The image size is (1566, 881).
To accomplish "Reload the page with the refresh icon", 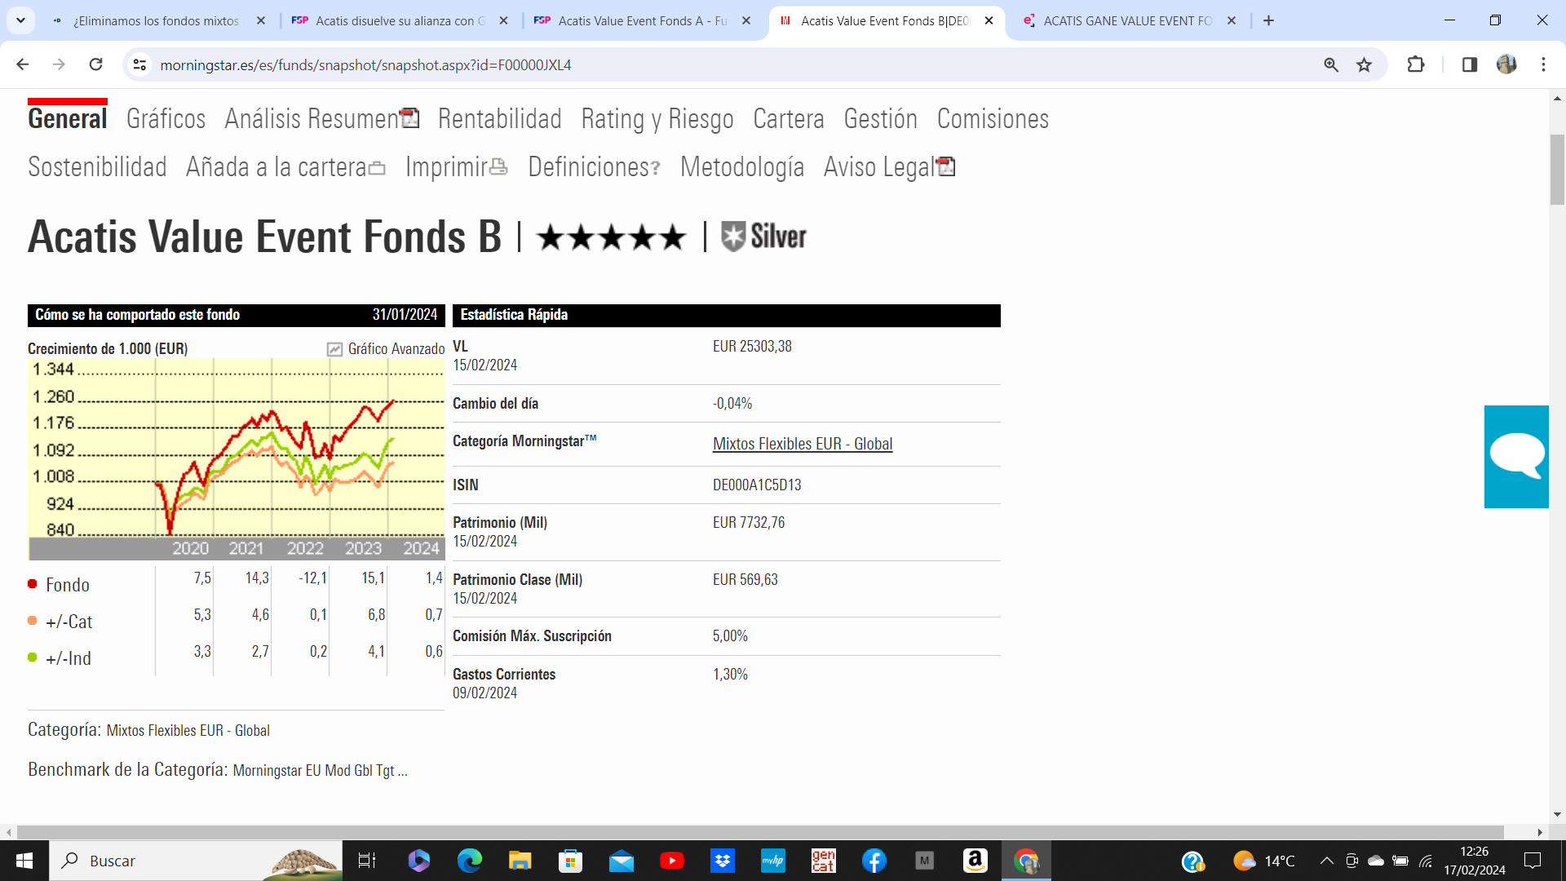I will (95, 64).
